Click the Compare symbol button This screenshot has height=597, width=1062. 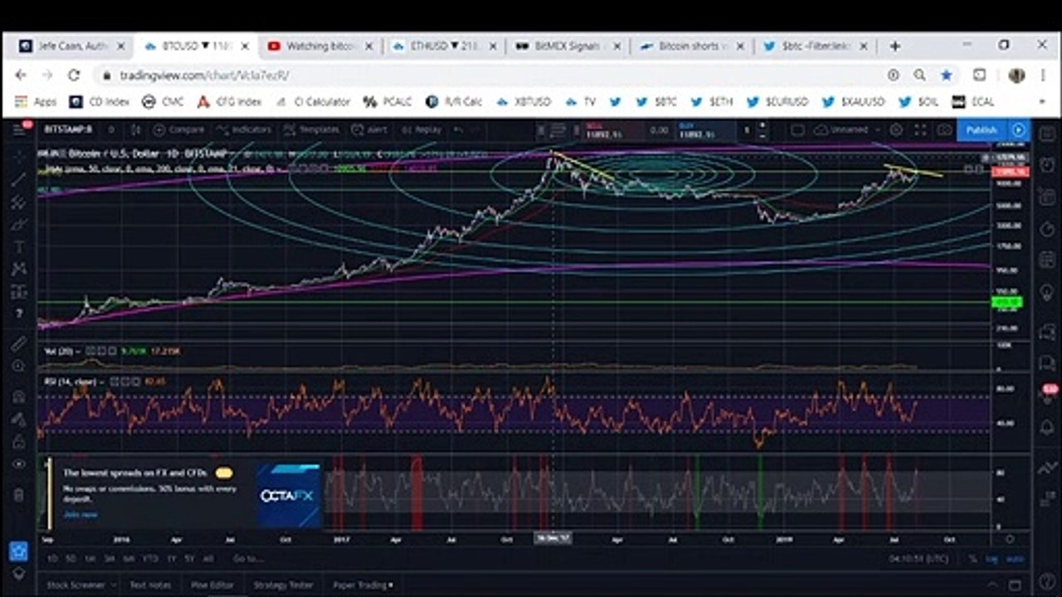point(179,130)
